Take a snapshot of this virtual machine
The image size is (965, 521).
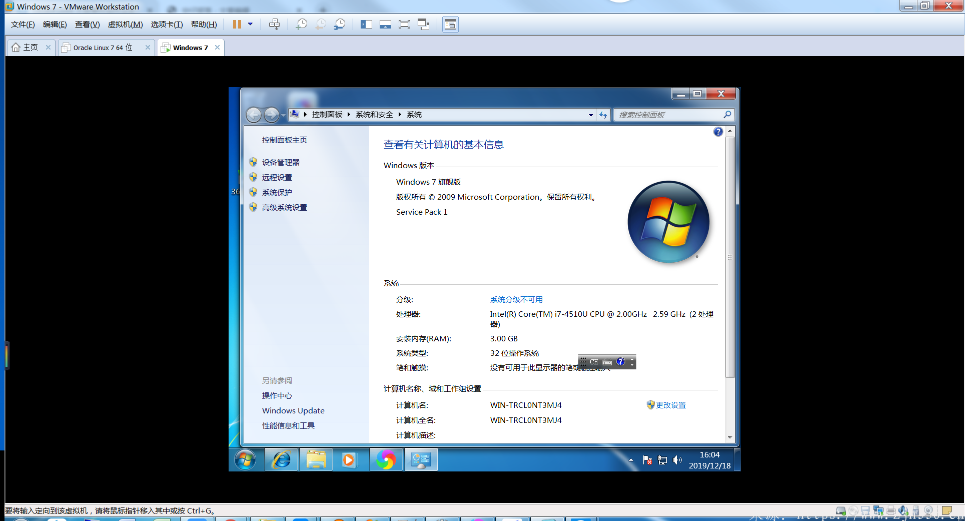click(302, 25)
